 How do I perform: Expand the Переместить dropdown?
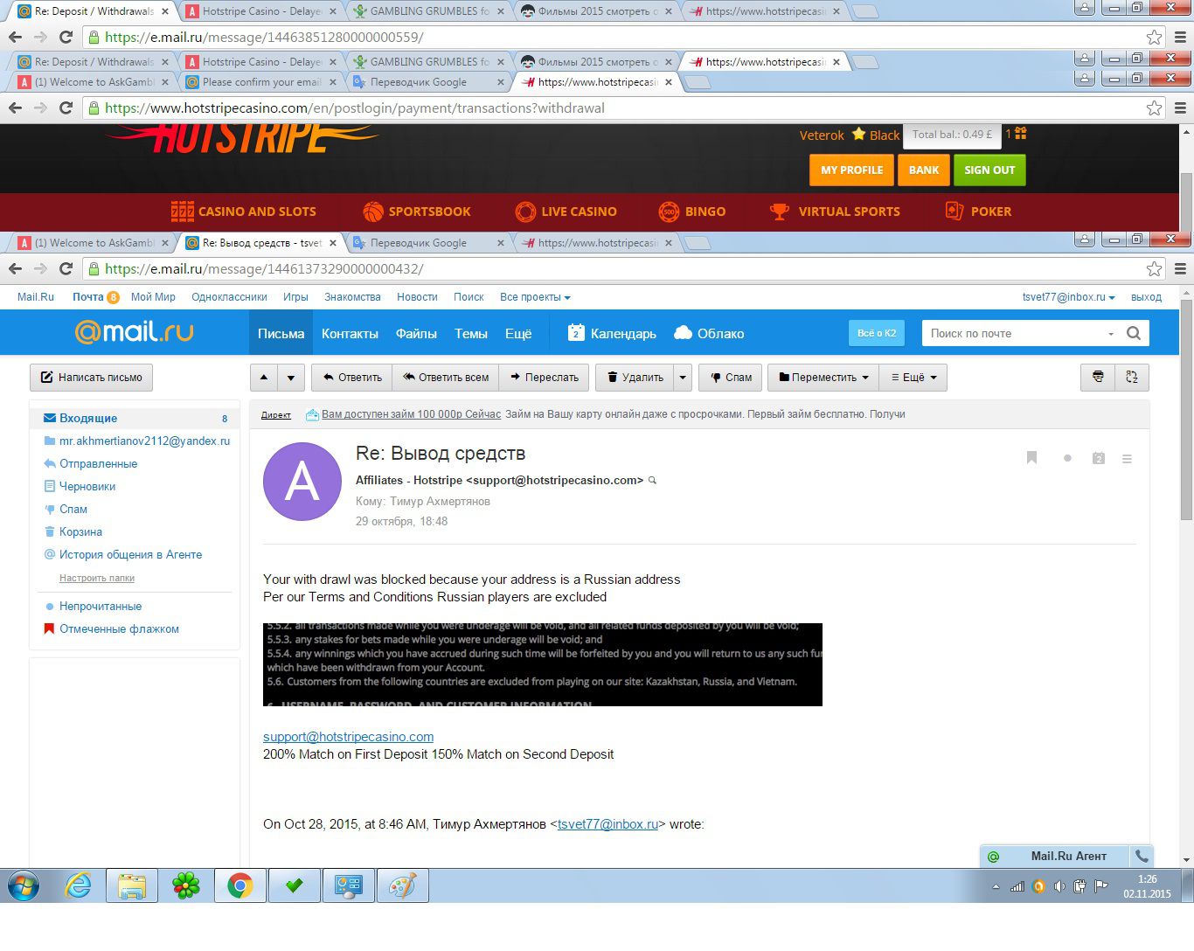point(823,378)
